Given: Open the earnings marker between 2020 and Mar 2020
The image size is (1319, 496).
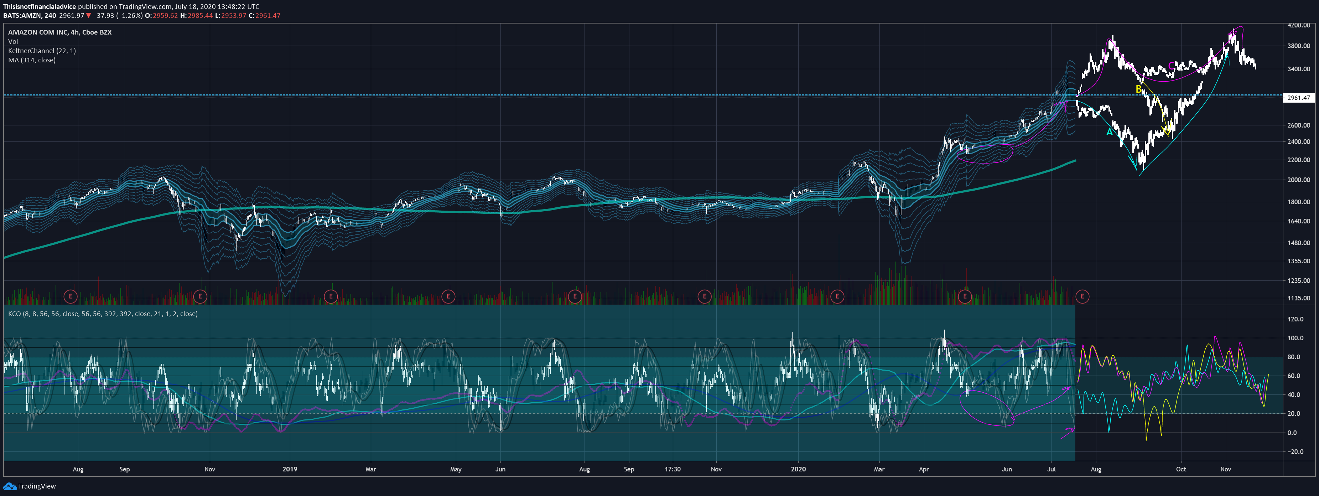Looking at the screenshot, I should [837, 296].
